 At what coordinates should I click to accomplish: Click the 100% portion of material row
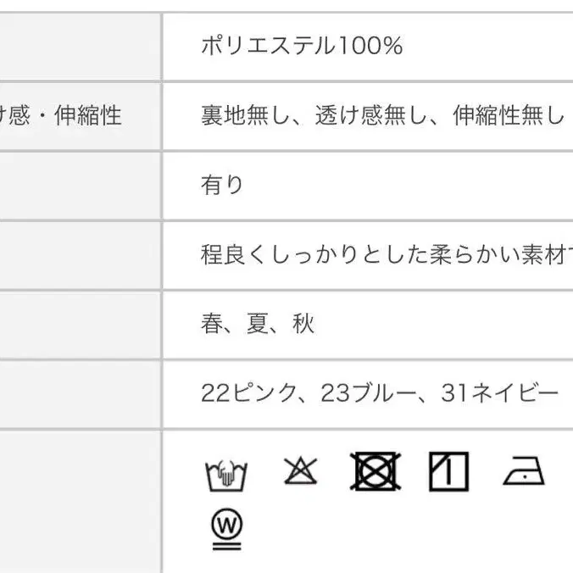(x=370, y=46)
